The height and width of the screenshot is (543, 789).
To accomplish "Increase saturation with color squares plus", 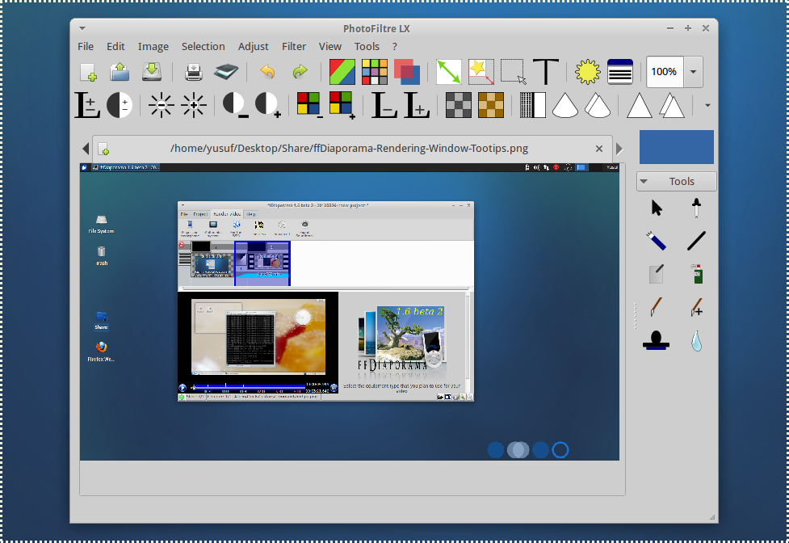I will [x=342, y=105].
